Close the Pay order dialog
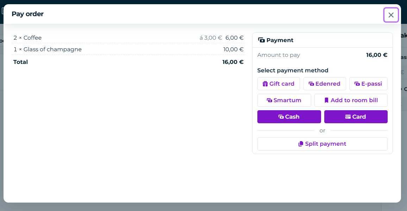 [391, 15]
